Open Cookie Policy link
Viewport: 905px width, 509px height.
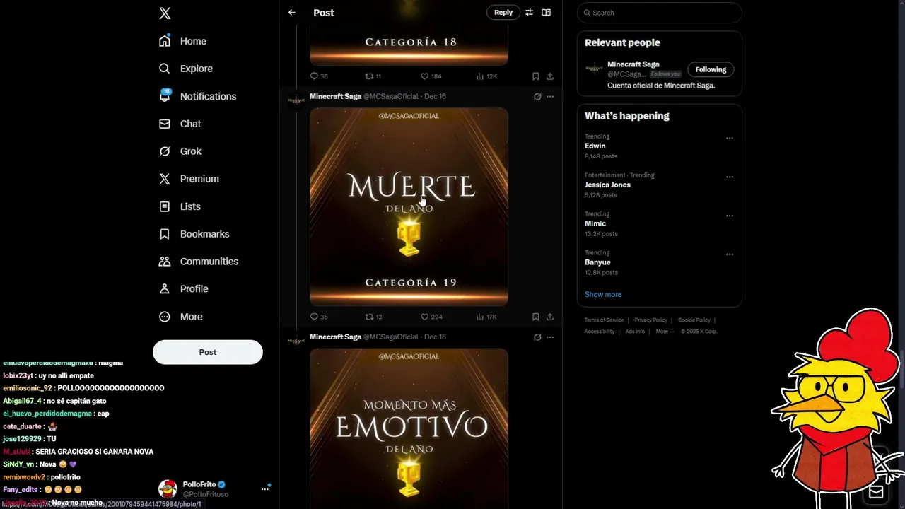point(694,320)
